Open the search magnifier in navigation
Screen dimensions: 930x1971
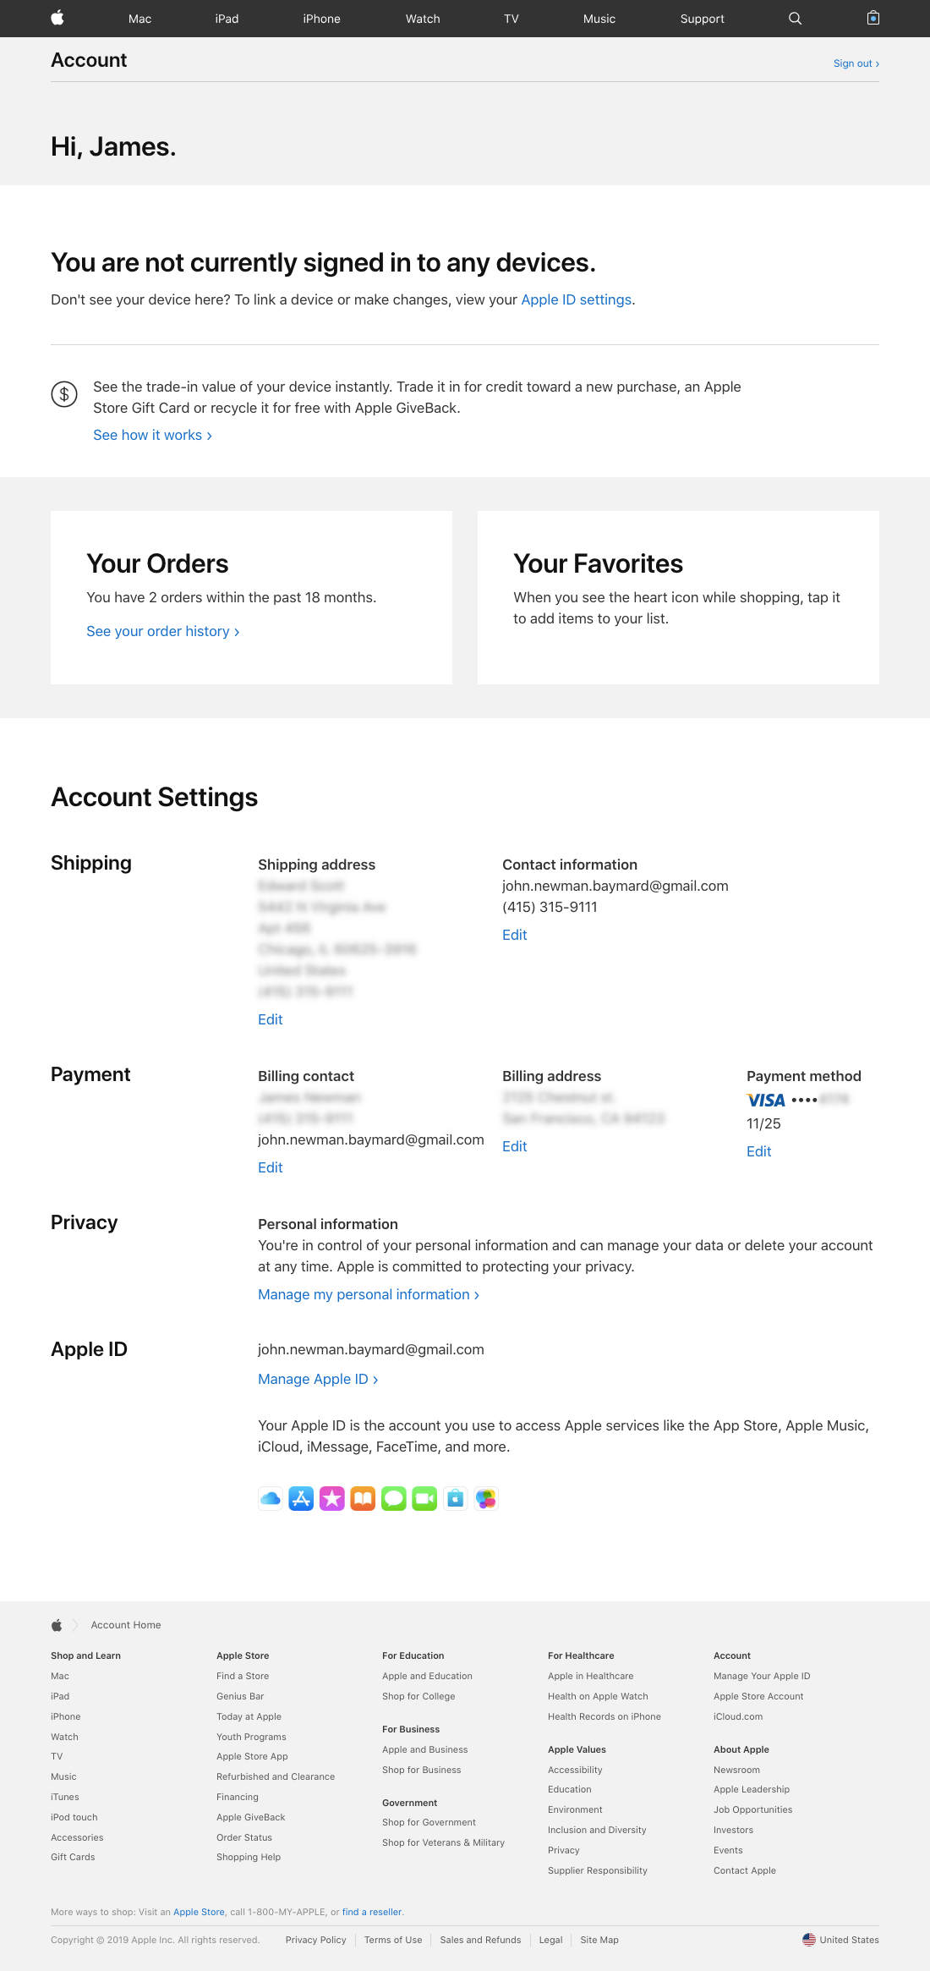coord(795,18)
